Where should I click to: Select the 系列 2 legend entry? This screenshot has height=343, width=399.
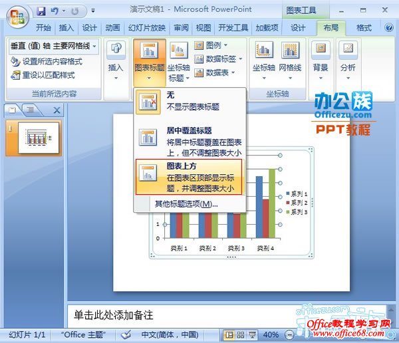(x=297, y=203)
